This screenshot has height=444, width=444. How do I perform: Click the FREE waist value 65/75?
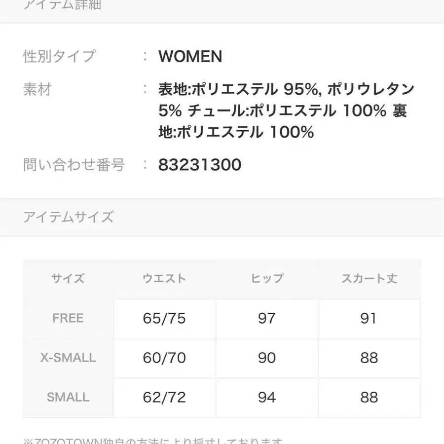pyautogui.click(x=164, y=318)
